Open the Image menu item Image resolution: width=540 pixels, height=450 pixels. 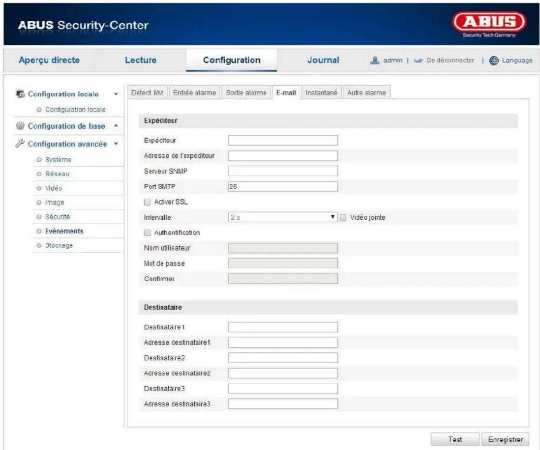click(54, 202)
